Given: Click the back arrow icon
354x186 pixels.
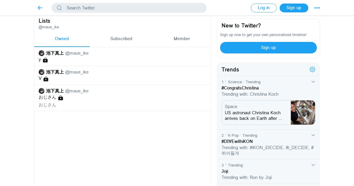Looking at the screenshot, I should point(40,8).
